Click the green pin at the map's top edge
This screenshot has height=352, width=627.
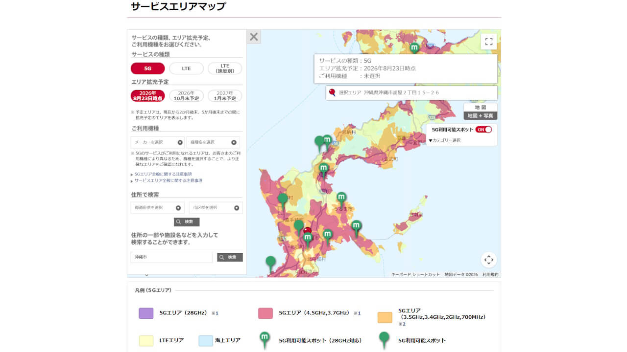[414, 48]
